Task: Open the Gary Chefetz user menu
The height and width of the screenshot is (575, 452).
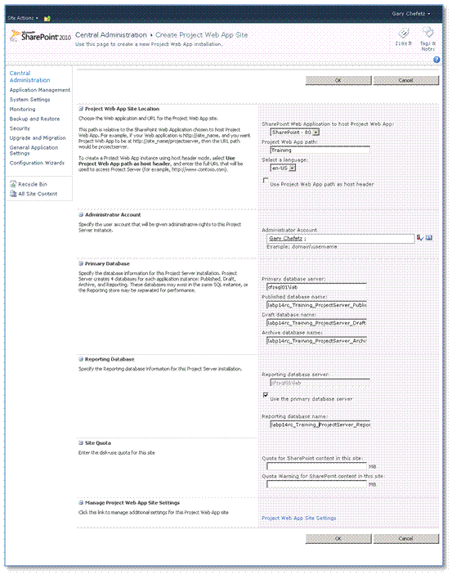Action: tap(411, 14)
